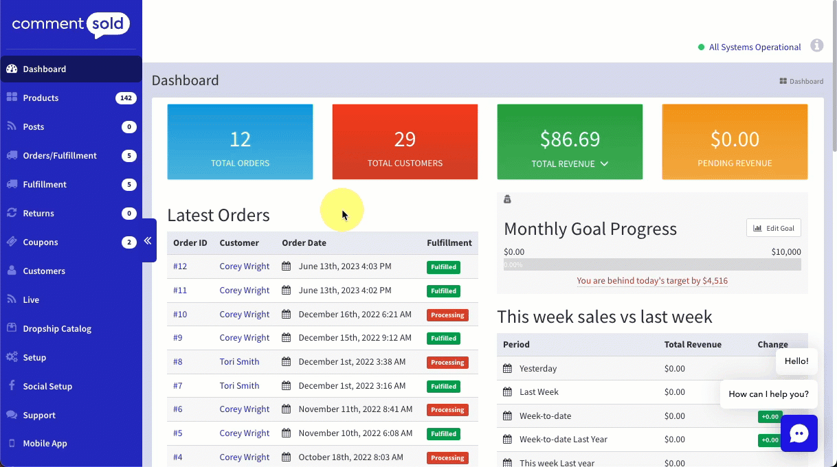Click the Edit Goal button
This screenshot has height=467, width=837.
pos(773,228)
